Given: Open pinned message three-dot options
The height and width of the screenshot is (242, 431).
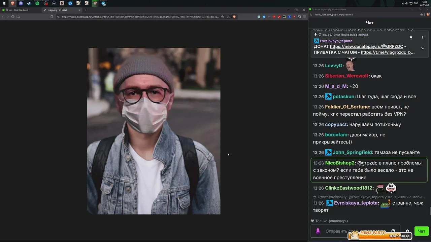Looking at the screenshot, I should 423,38.
